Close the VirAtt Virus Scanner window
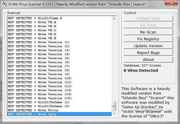The height and width of the screenshot is (124, 180). (171, 3)
